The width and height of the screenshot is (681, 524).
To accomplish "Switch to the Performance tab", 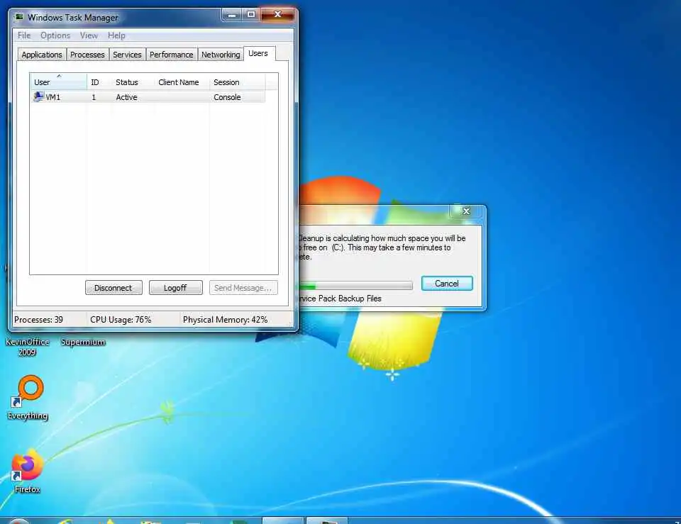I will pyautogui.click(x=172, y=55).
